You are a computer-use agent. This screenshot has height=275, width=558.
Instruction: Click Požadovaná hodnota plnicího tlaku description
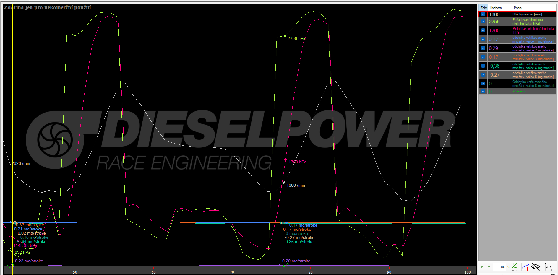534,22
